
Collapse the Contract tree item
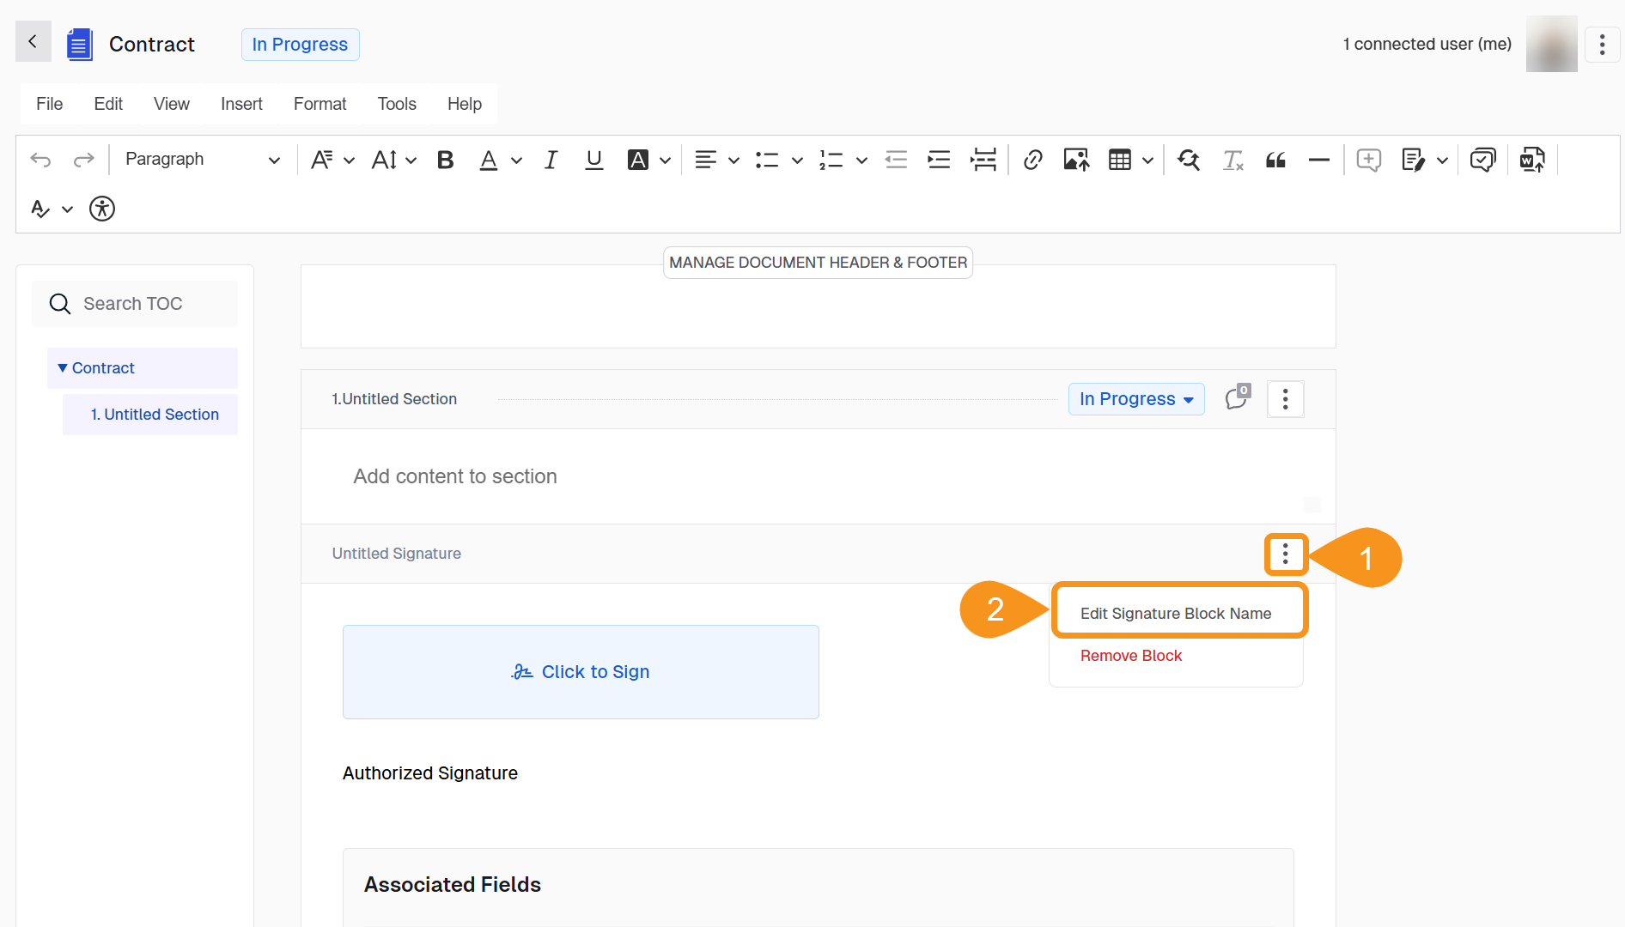click(63, 368)
